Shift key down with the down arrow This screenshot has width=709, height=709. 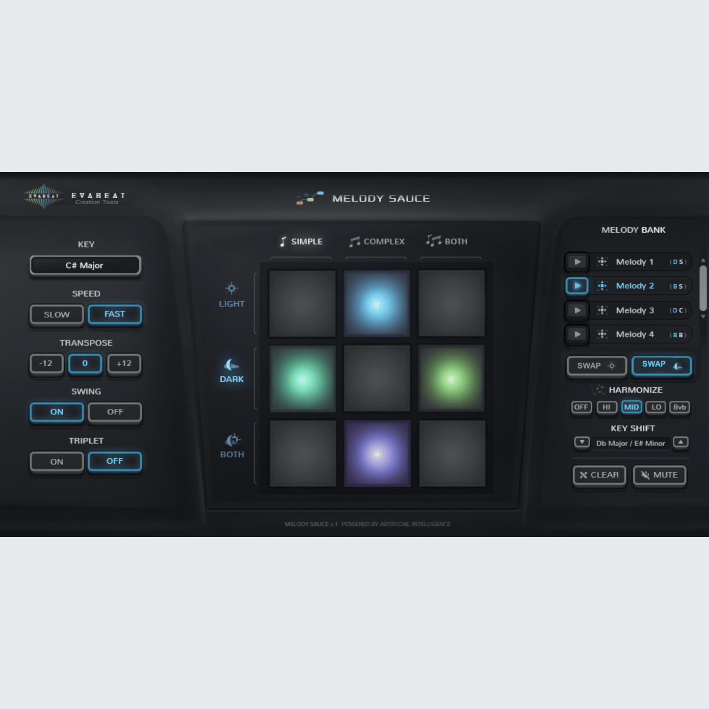click(x=582, y=443)
